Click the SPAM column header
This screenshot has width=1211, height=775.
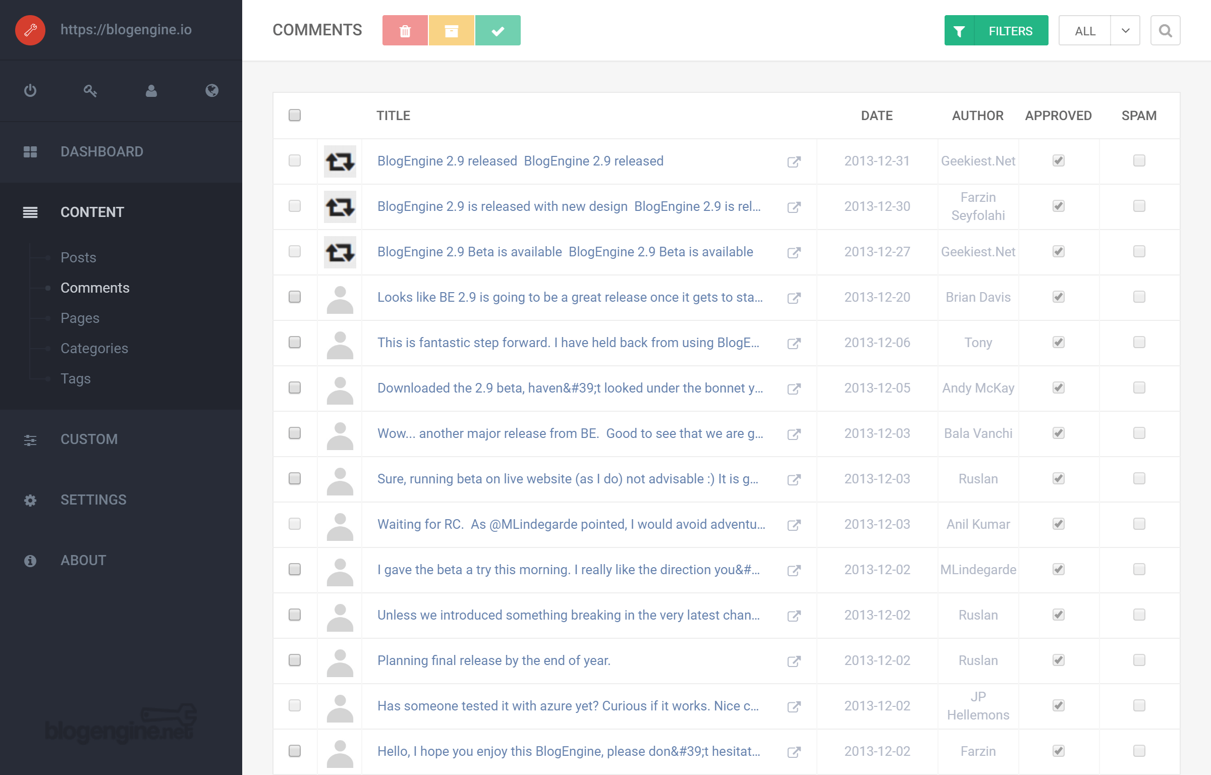pos(1139,116)
